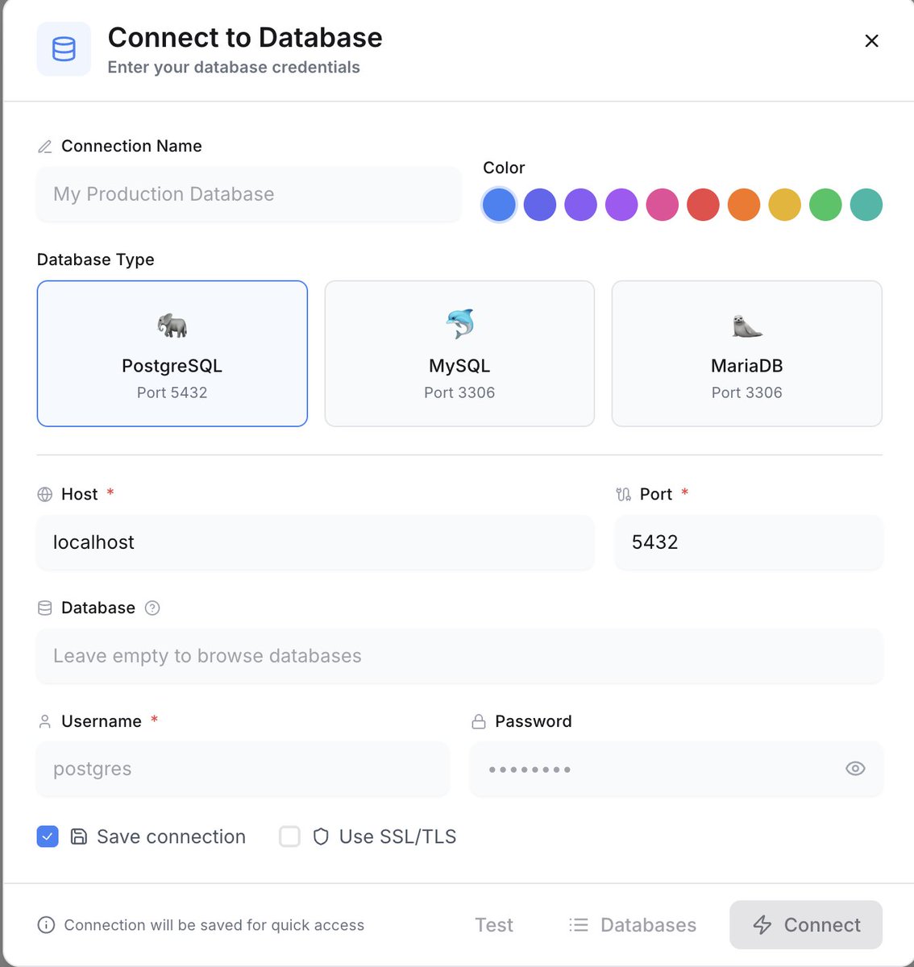Screen dimensions: 914x967
Task: Click the database icon in the dialog header
Action: click(x=64, y=49)
